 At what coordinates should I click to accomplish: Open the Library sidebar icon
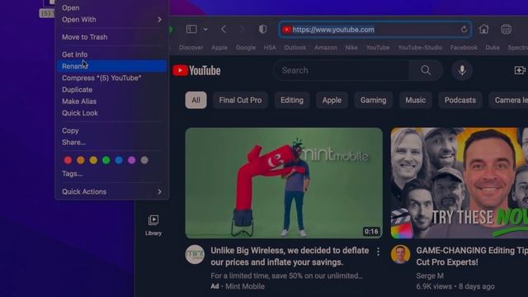(x=153, y=225)
